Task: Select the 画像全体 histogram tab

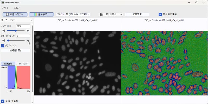Action: (x=8, y=64)
